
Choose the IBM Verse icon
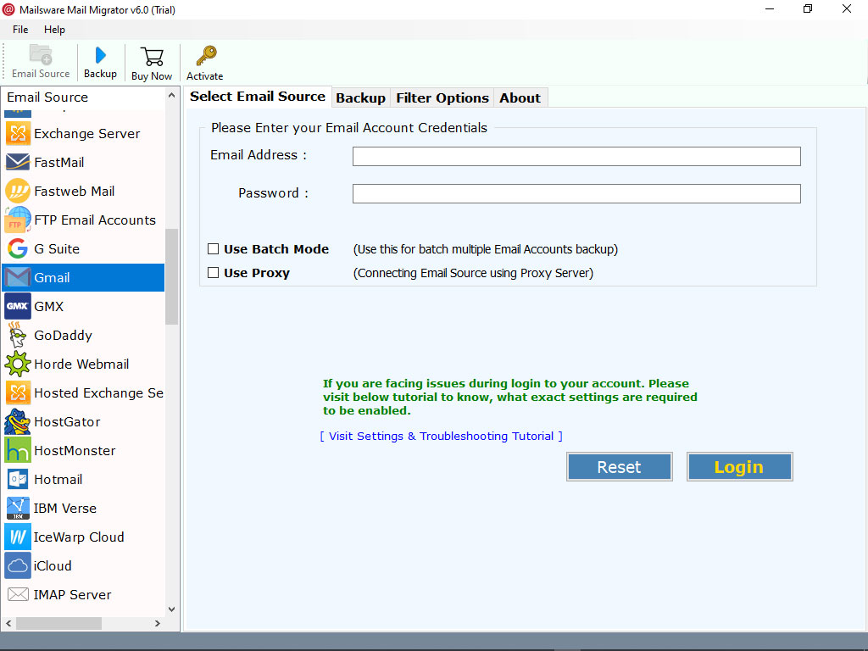[18, 508]
